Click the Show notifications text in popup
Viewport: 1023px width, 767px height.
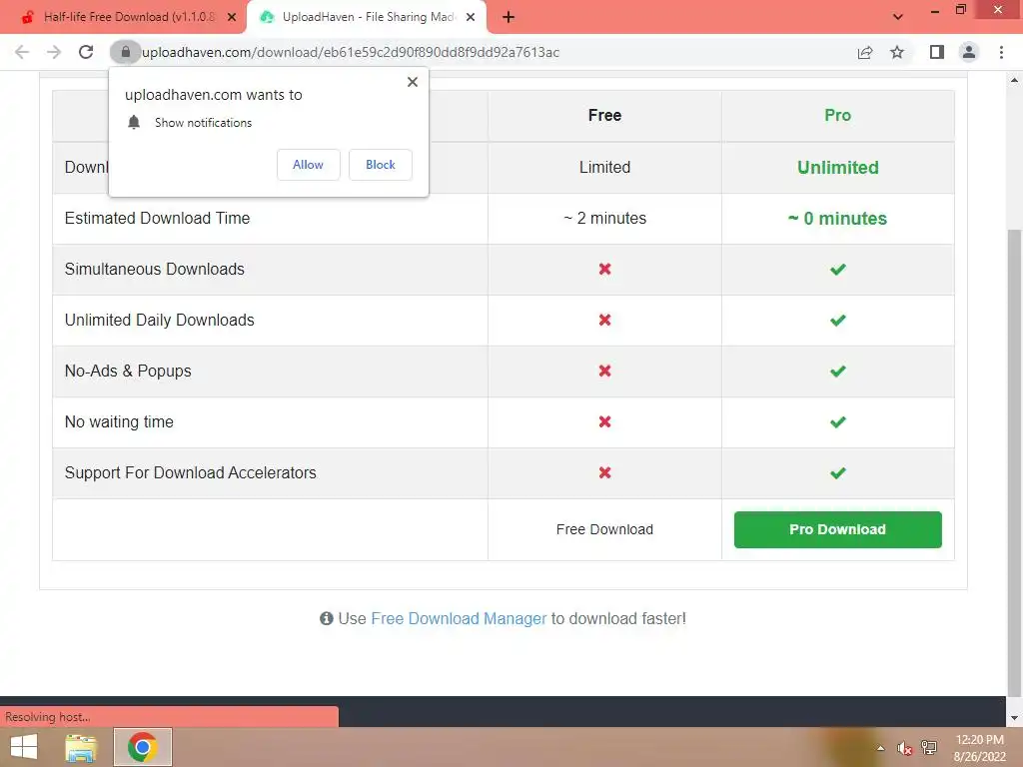pos(203,123)
